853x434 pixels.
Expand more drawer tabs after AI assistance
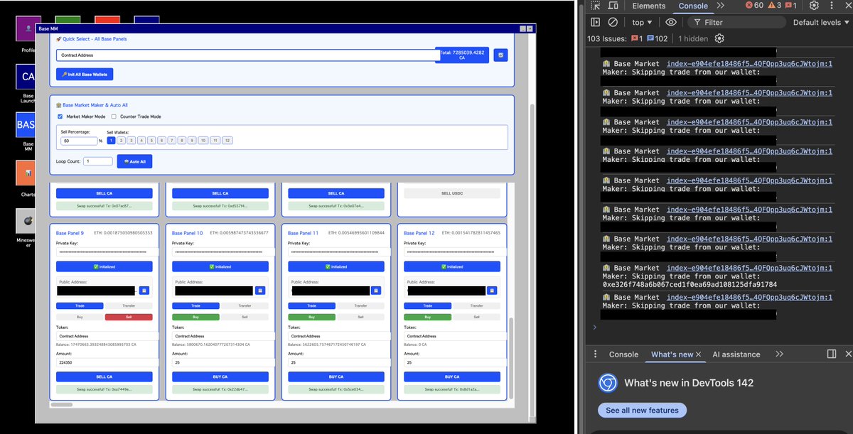[779, 354]
